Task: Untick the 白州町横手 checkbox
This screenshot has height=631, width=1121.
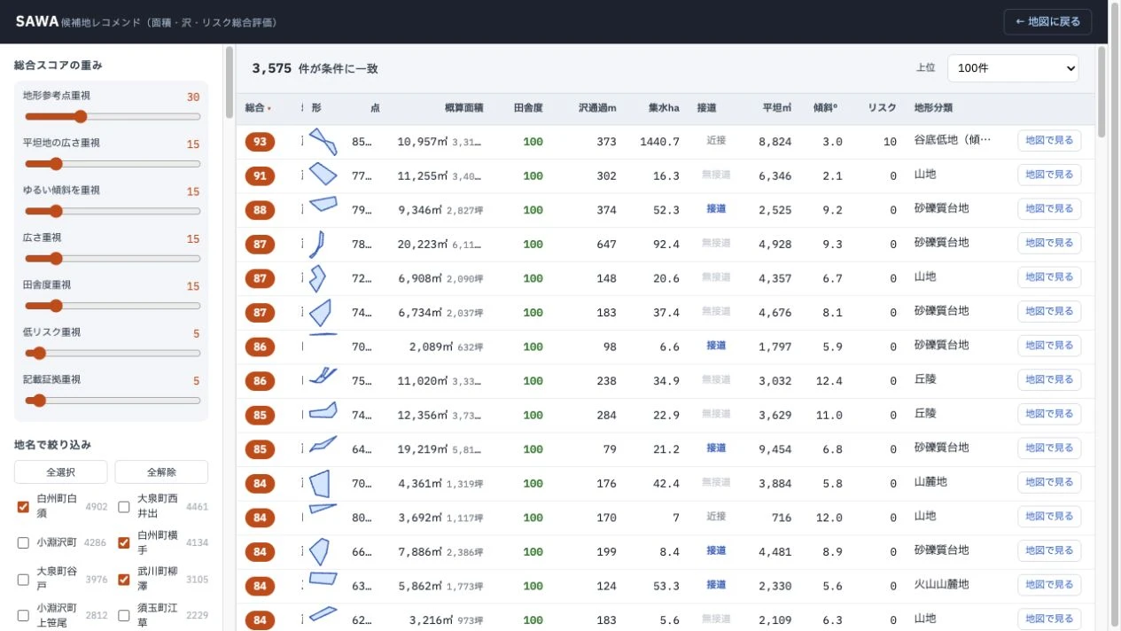Action: 124,542
